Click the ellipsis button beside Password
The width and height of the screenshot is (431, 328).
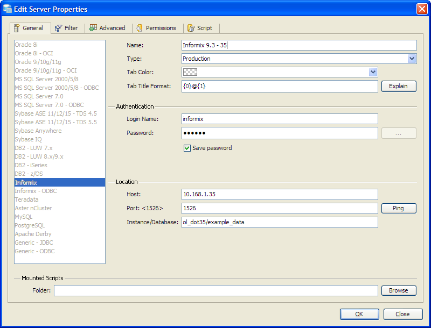pos(399,133)
